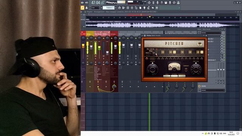Click the pattern/song mode icon at top-left
Viewport: 242px width, 136px height.
coord(82,3)
